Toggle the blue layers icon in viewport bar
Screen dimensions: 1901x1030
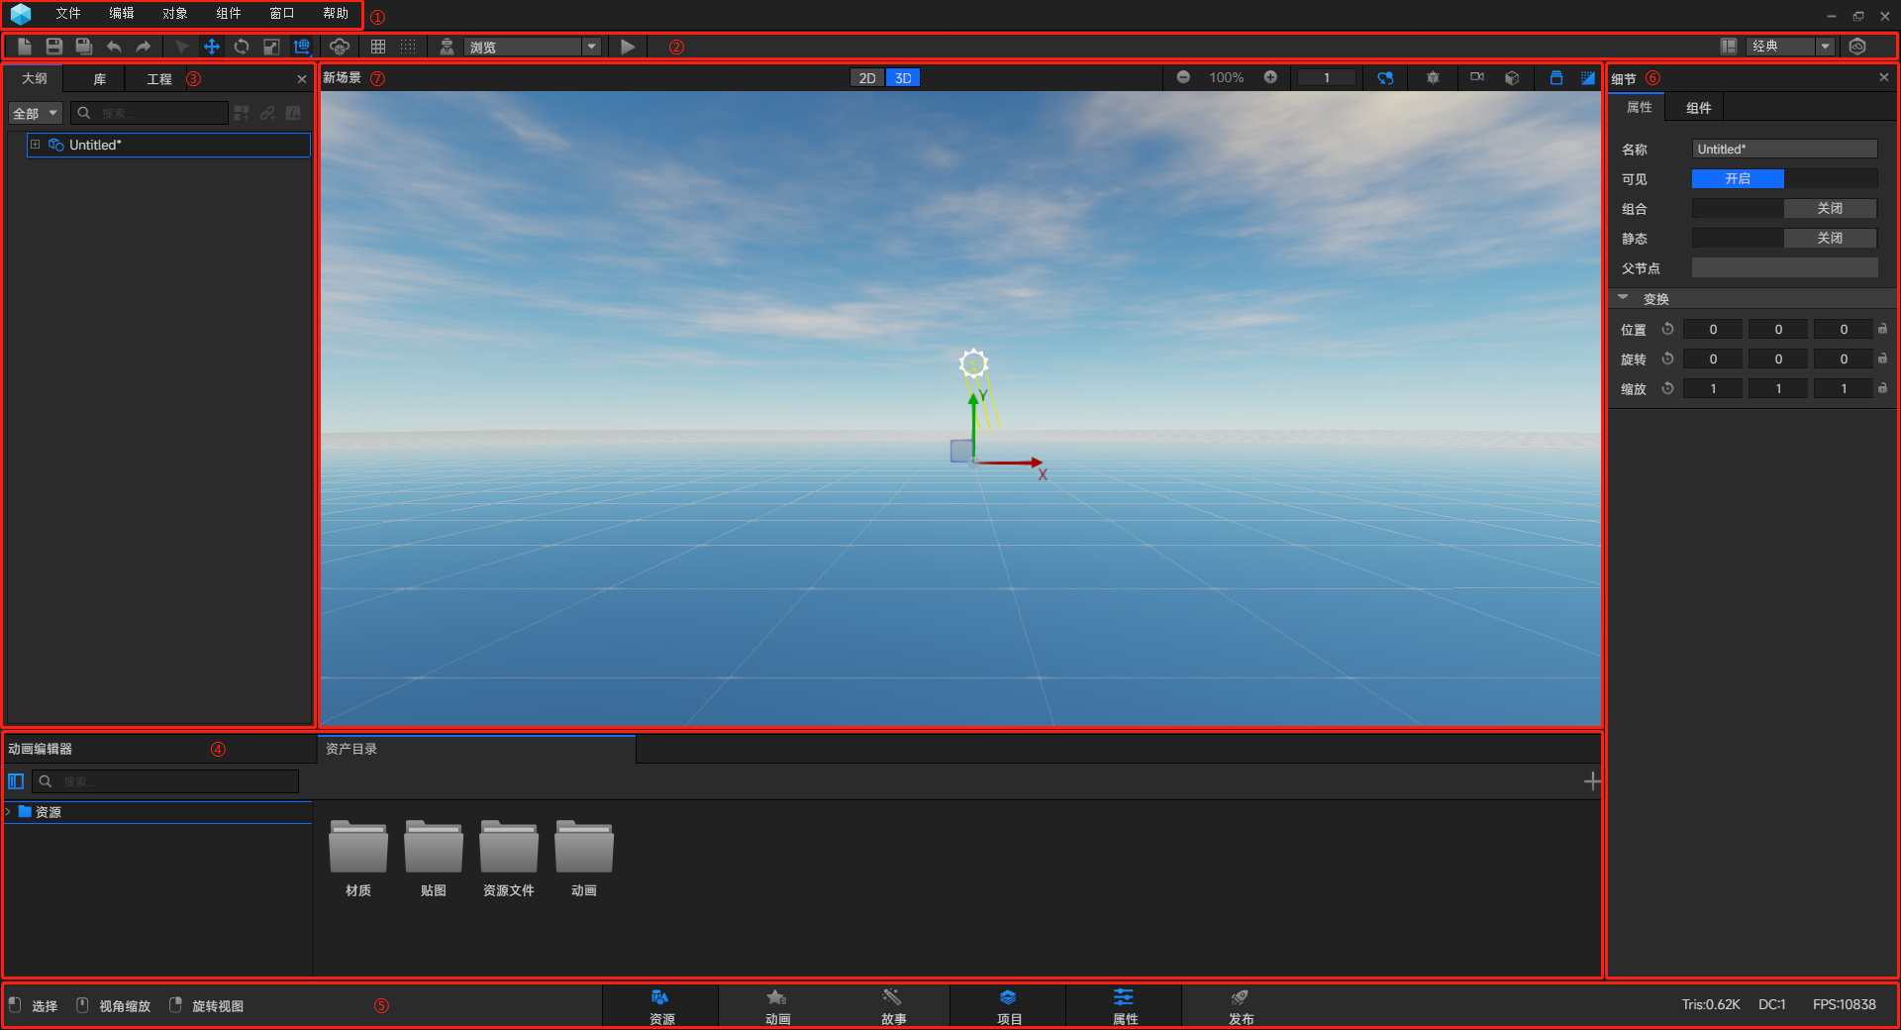pos(1556,77)
